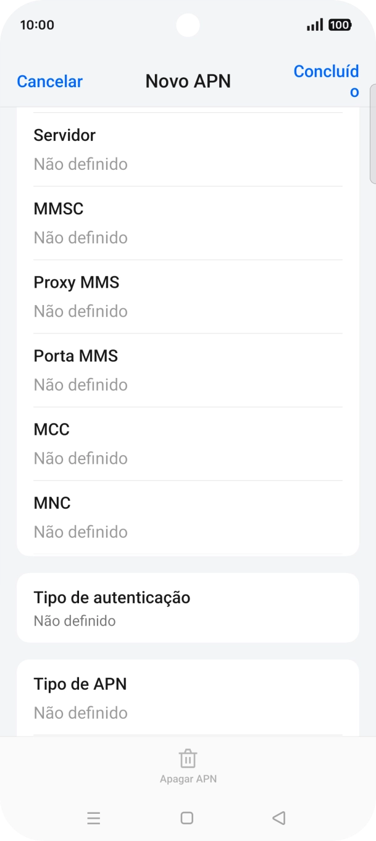Set the Porta MMS value

click(188, 370)
